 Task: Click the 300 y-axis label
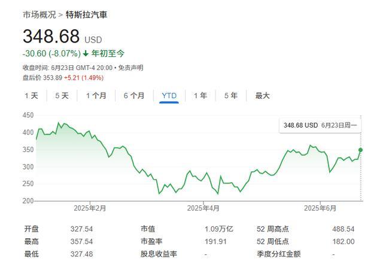[28, 167]
